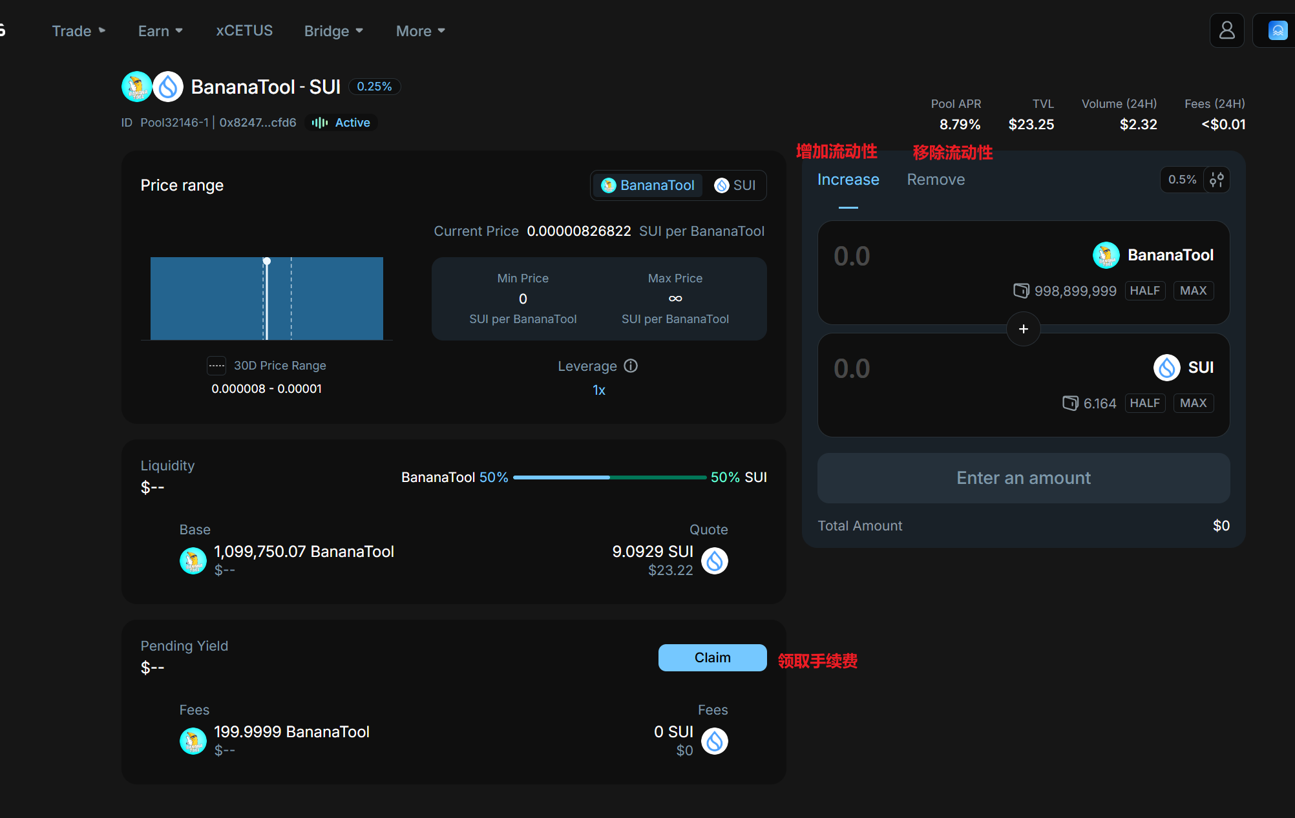
Task: Click the Leverage info icon
Action: coord(631,366)
